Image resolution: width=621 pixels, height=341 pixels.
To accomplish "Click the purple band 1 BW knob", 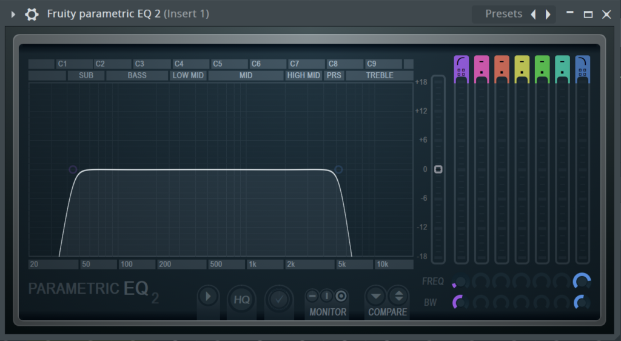I will coord(460,303).
